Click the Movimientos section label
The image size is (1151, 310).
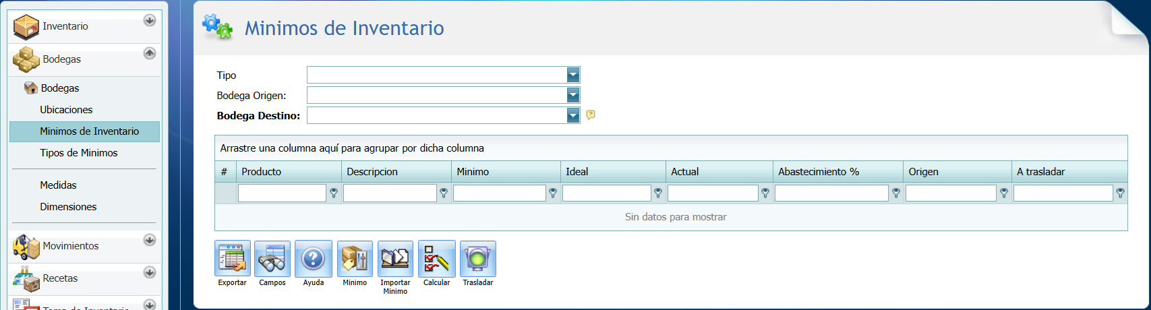point(71,246)
